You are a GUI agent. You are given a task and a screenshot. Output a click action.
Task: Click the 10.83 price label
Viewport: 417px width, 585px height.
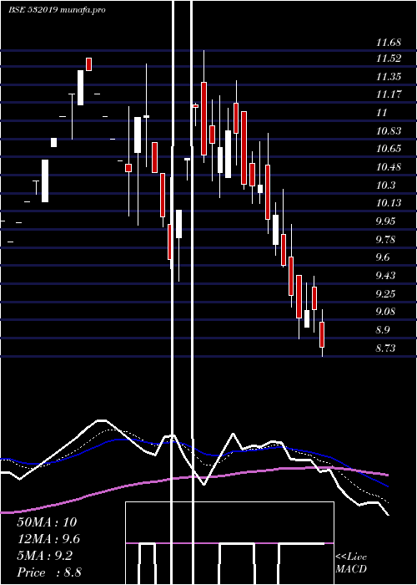point(389,131)
